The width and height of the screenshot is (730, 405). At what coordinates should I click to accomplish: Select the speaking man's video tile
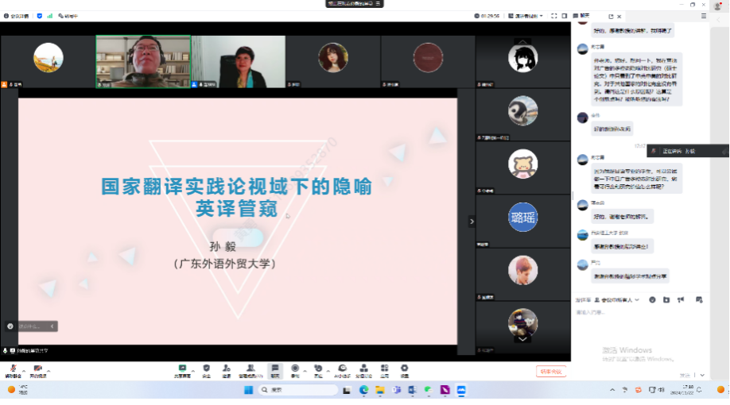coord(143,61)
